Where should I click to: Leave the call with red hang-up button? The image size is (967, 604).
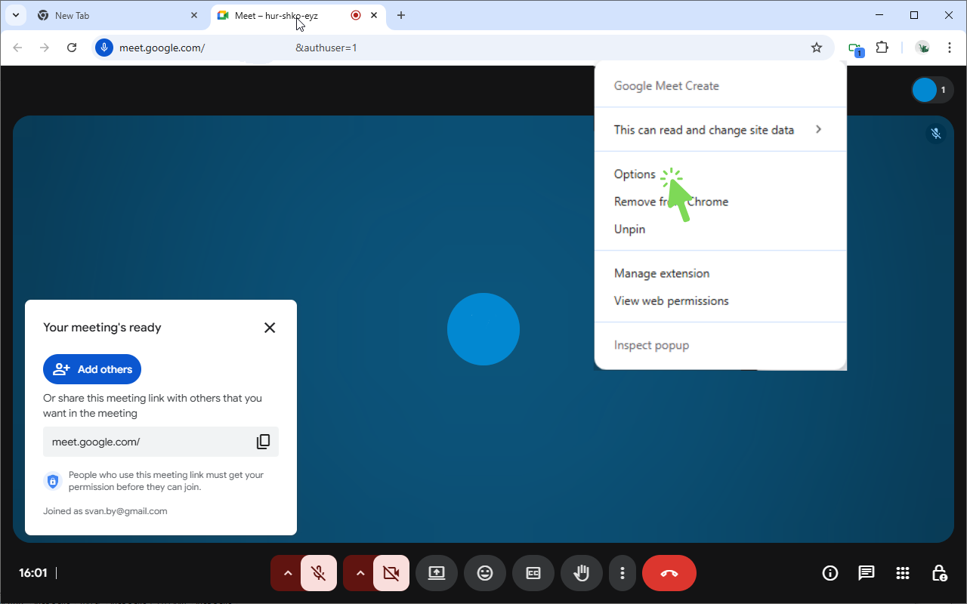pos(669,573)
